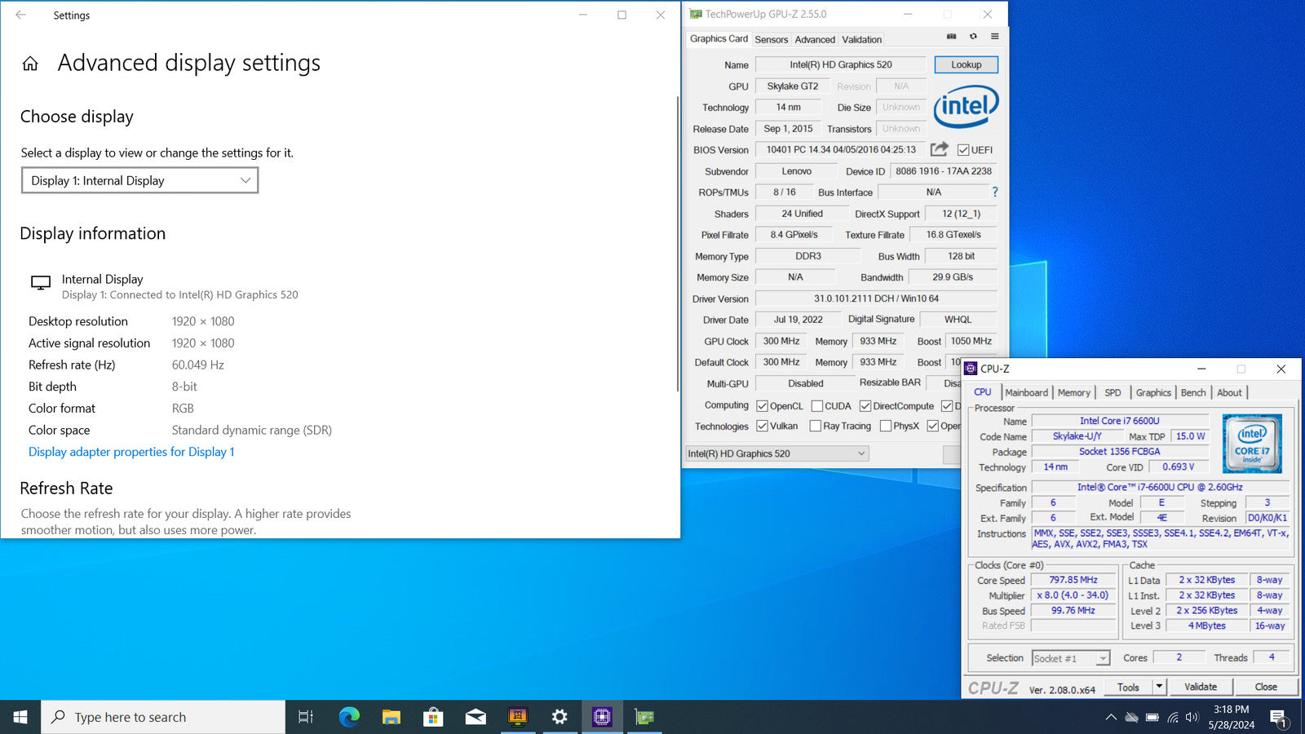The height and width of the screenshot is (734, 1305).
Task: Click the GPU-Z screenshot camera icon
Action: tap(951, 37)
